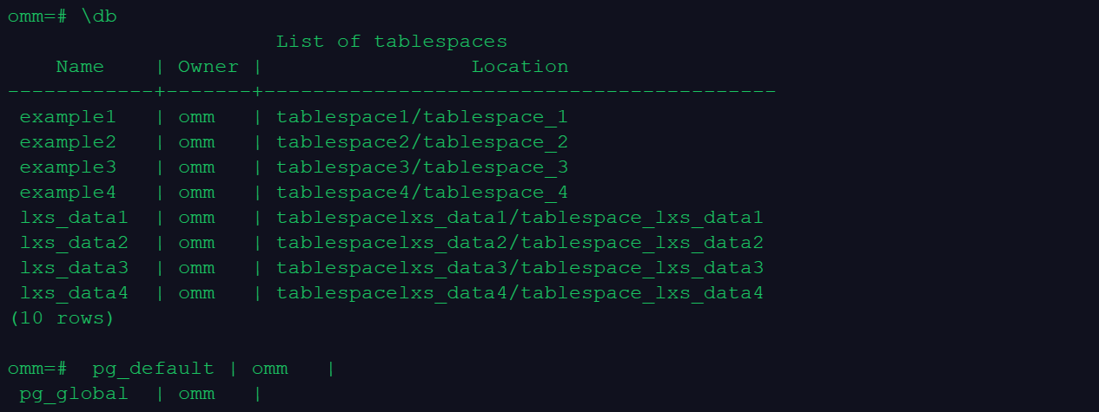
Task: Click the \db command text
Action: (99, 17)
